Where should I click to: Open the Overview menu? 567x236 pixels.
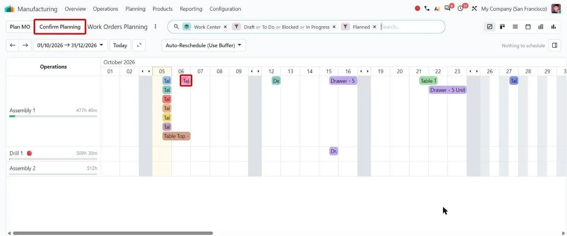[75, 8]
